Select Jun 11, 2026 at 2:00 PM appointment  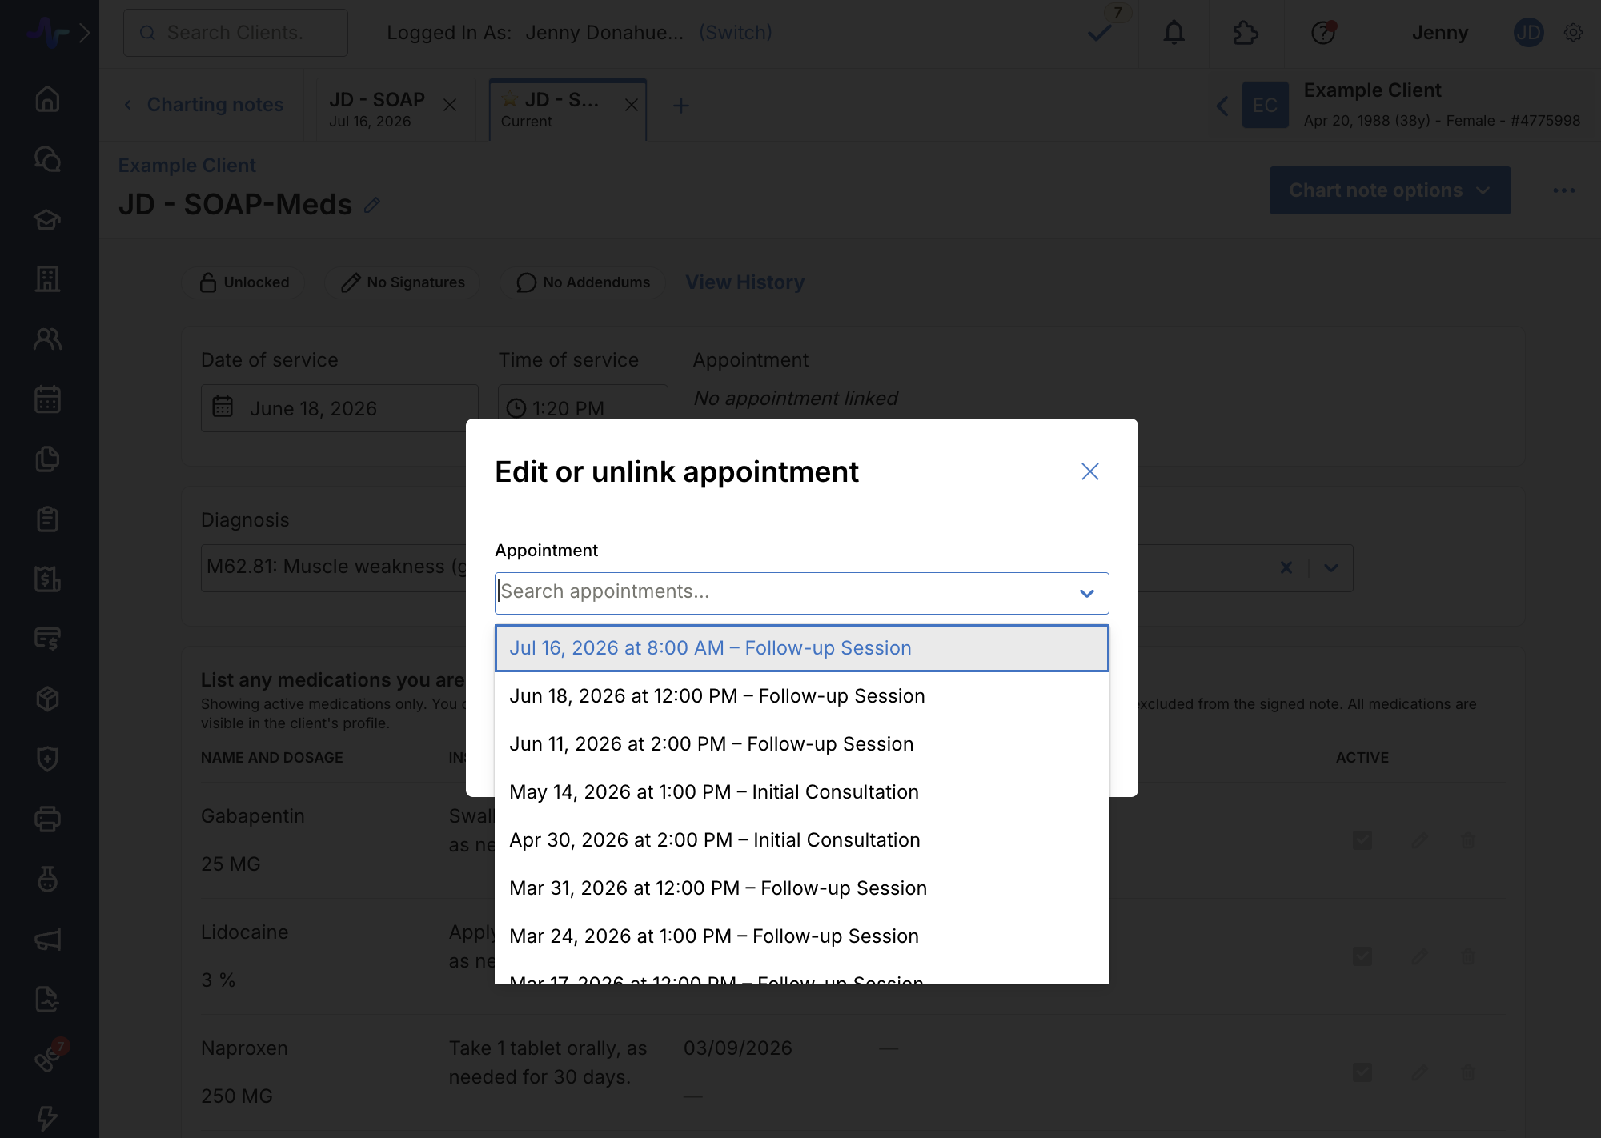pos(802,744)
